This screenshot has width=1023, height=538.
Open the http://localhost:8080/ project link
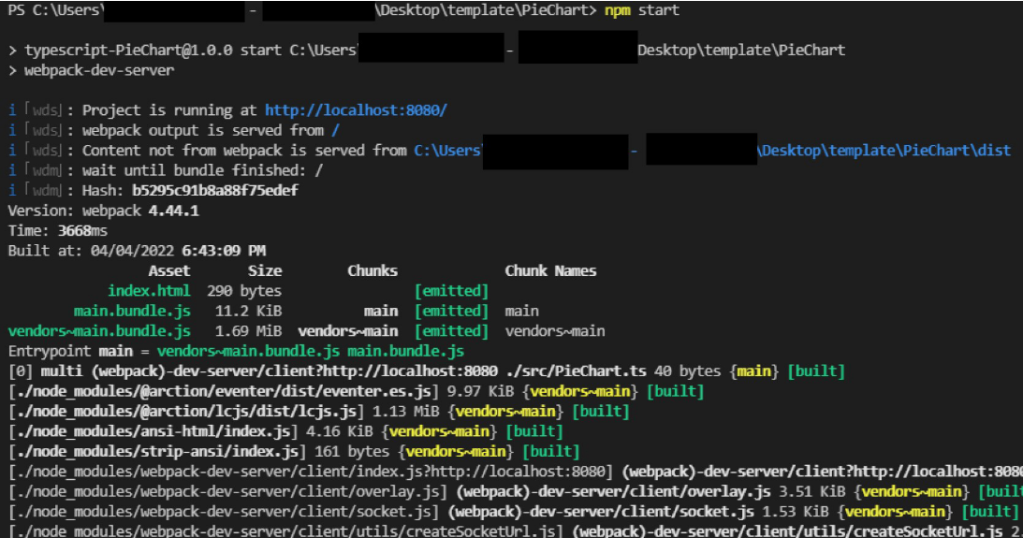(356, 110)
